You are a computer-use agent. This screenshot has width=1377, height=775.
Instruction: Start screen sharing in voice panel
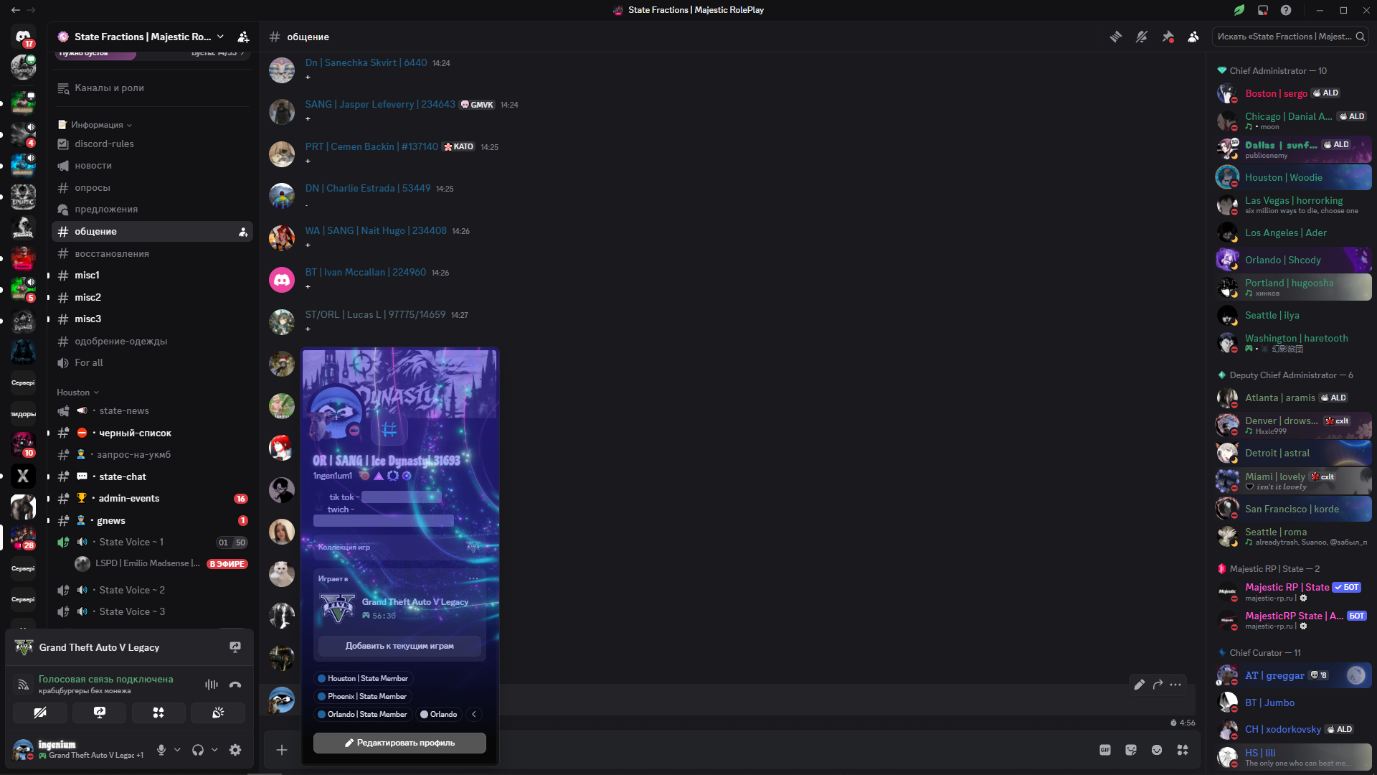coord(100,713)
